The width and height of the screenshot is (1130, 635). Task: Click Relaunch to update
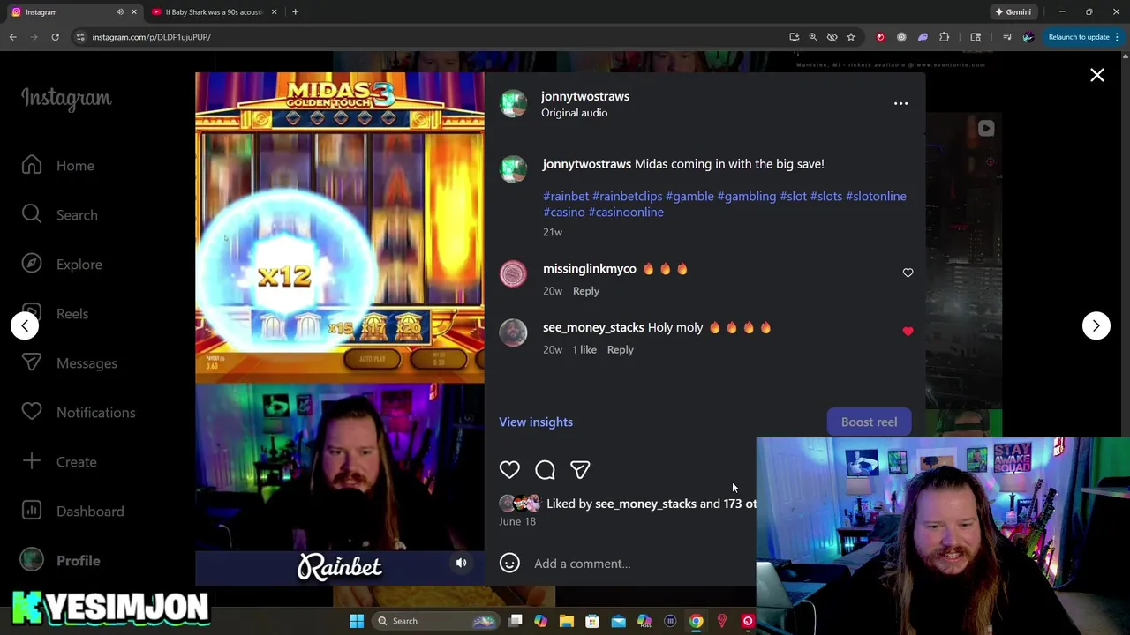tap(1079, 37)
